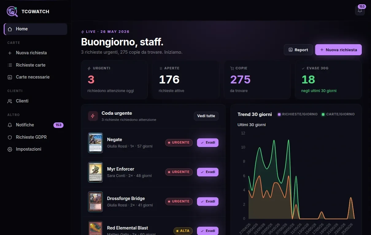Click the 'Ultimi 30 giorni' chart subtitle

pyautogui.click(x=252, y=125)
